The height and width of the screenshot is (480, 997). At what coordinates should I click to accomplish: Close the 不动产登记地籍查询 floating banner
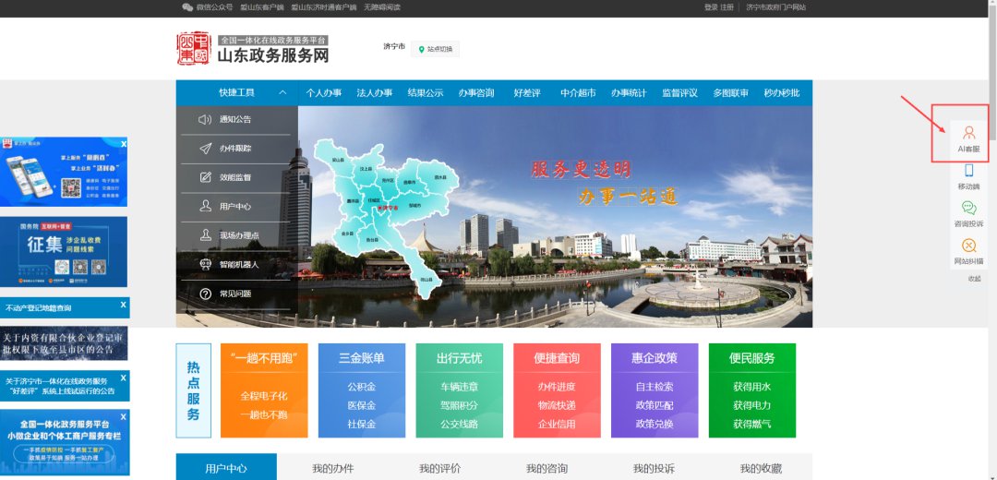point(123,304)
